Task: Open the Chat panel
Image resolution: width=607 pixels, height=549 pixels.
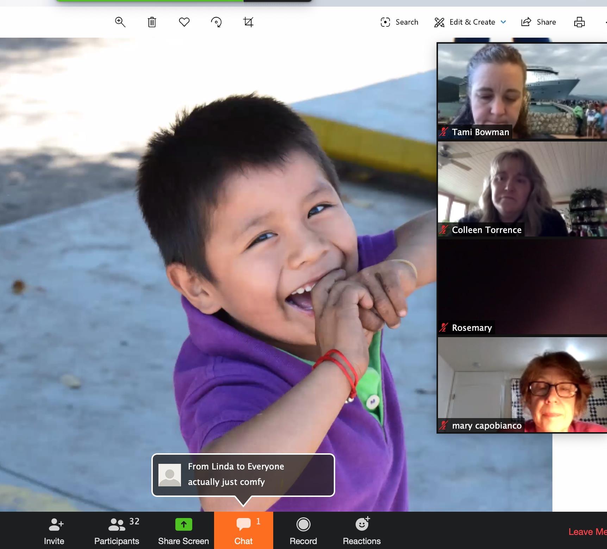Action: click(244, 531)
